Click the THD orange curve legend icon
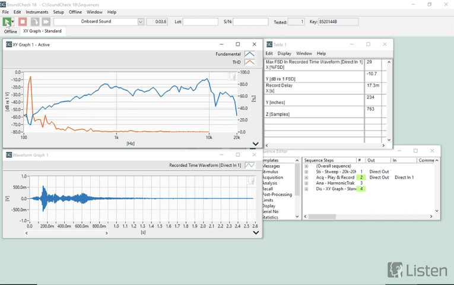The width and height of the screenshot is (454, 285). (249, 62)
